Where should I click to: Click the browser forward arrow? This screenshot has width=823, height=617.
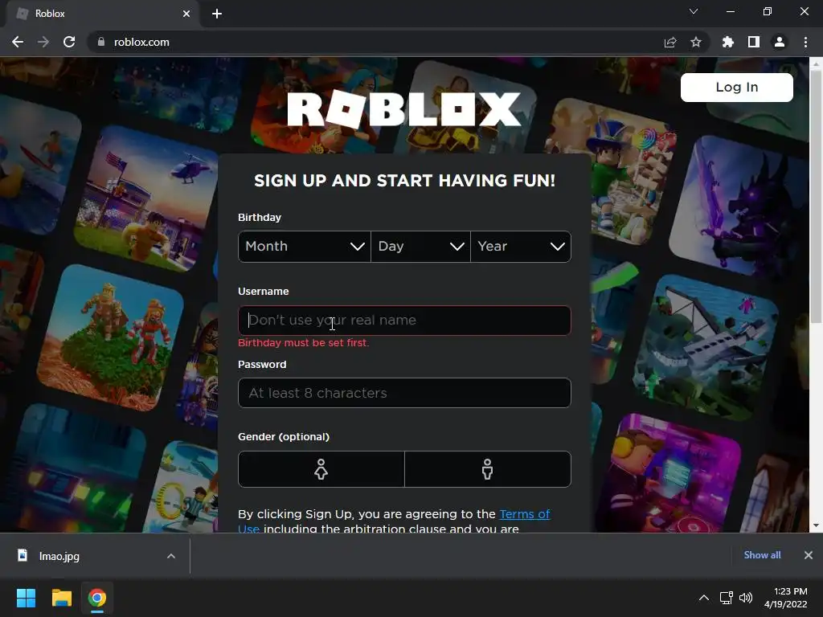click(43, 42)
